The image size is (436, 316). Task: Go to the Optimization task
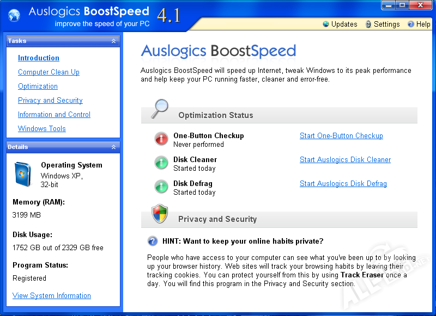[38, 86]
